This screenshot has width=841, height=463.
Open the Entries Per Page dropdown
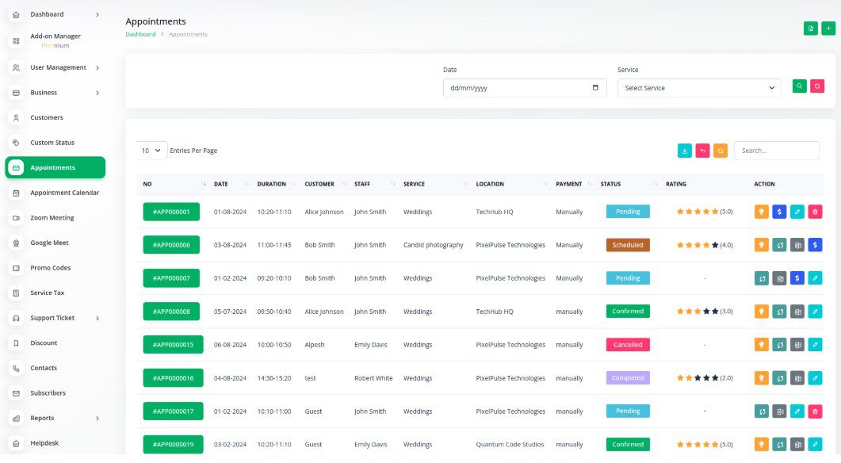click(x=151, y=151)
